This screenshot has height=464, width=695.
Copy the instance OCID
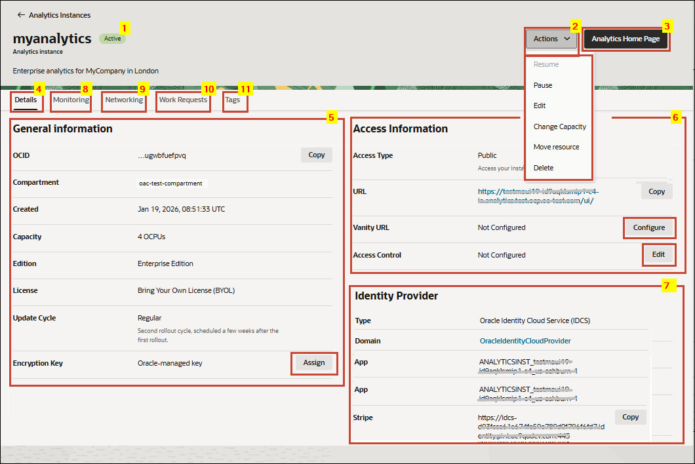[x=316, y=155]
